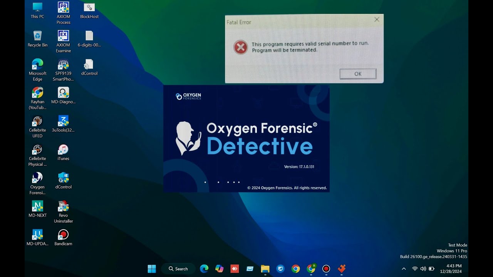Open This PC desktop icon

[x=37, y=10]
